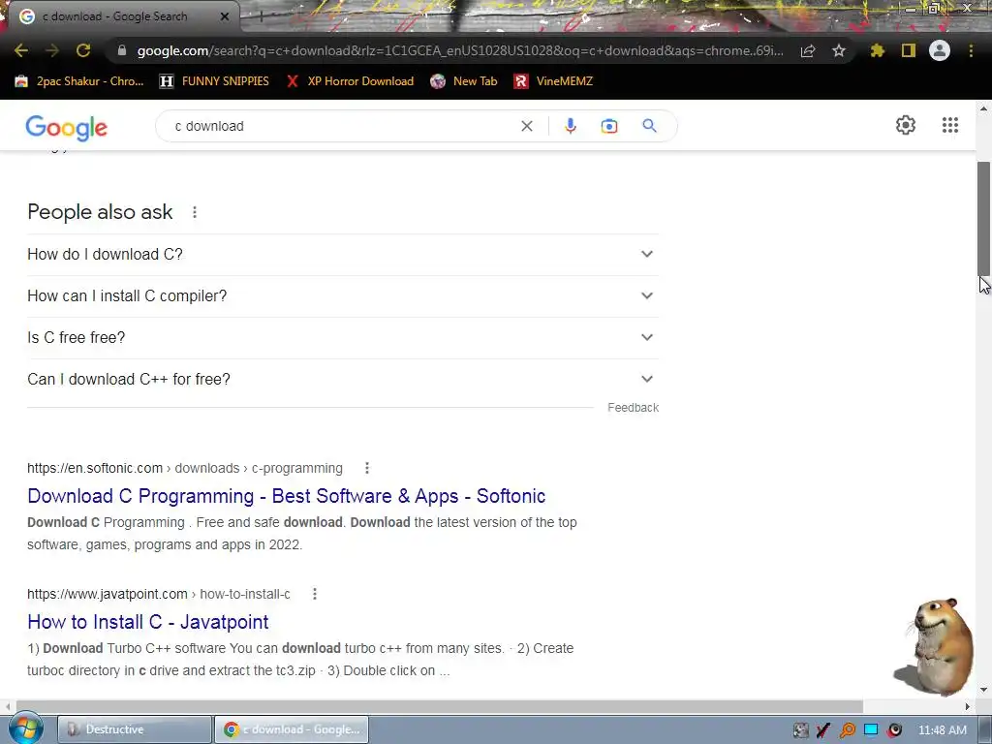992x744 pixels.
Task: Click the blue monitor tray icon
Action: click(x=871, y=730)
